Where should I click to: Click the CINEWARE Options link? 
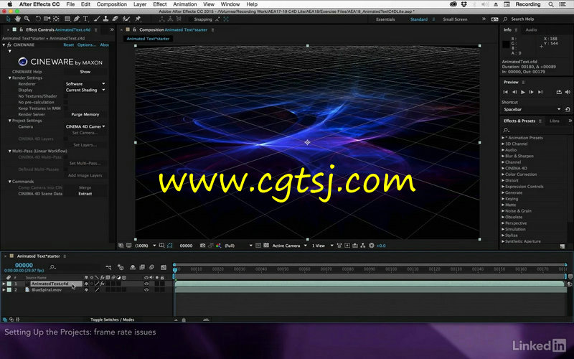(86, 45)
